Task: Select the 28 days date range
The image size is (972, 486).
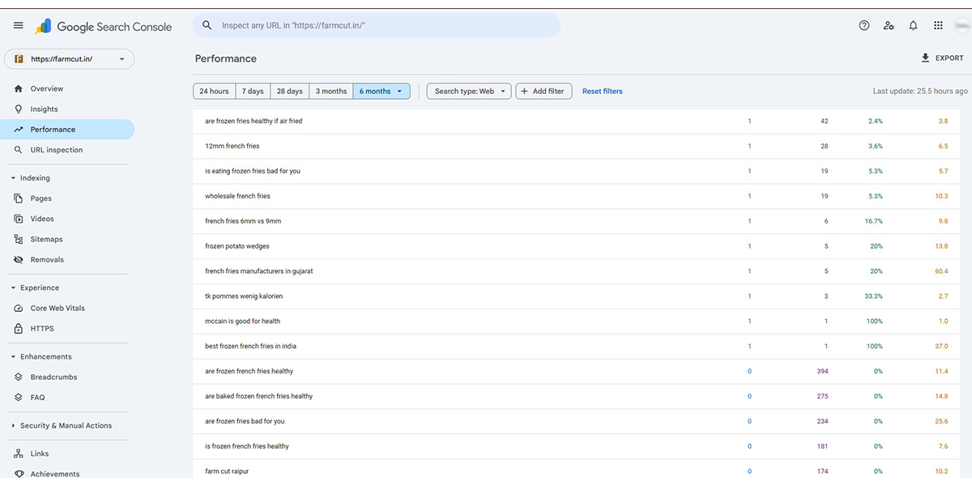Action: [289, 92]
